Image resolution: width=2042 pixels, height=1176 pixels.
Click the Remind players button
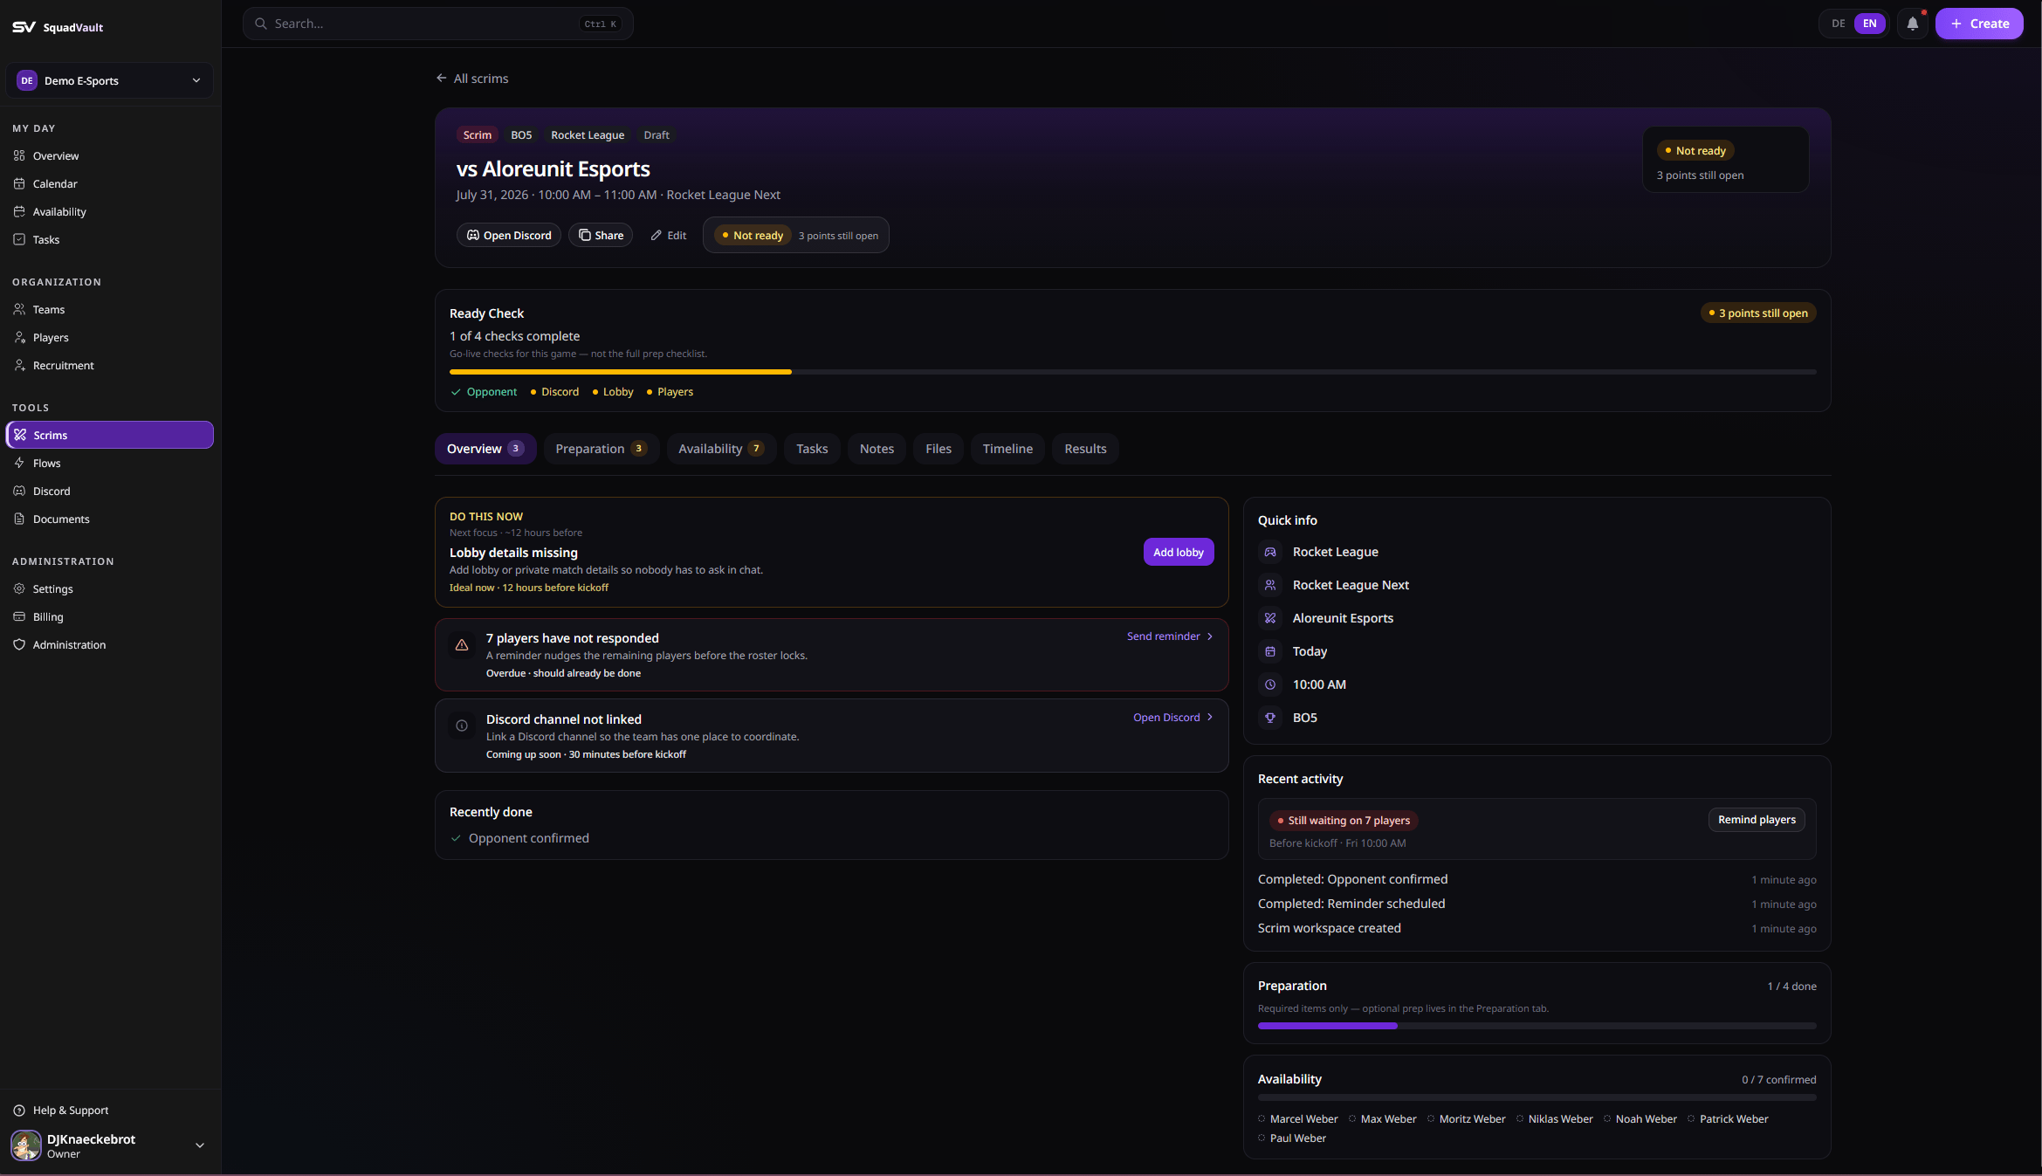(x=1757, y=820)
